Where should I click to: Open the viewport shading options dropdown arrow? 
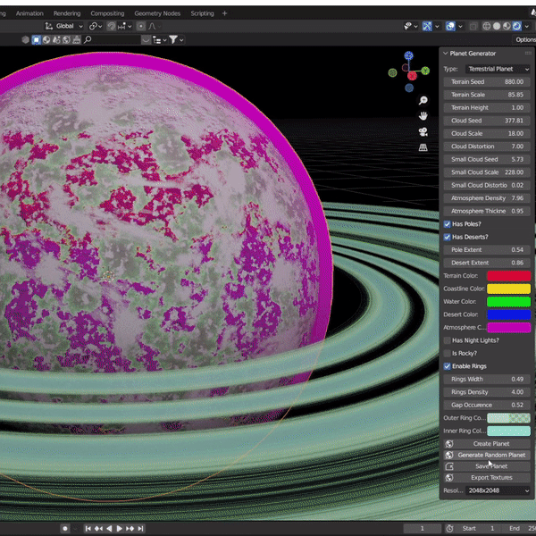(527, 26)
